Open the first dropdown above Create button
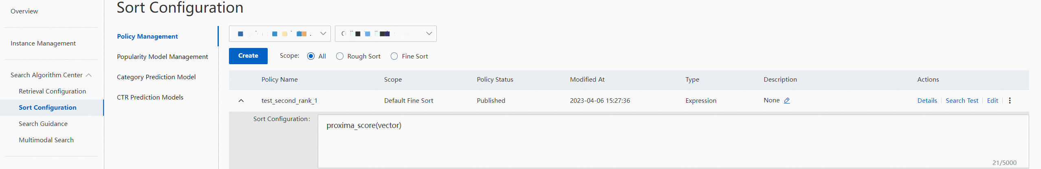 [x=280, y=34]
